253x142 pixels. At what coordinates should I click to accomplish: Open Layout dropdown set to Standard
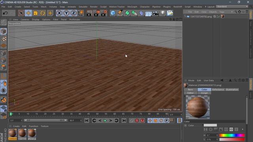[x=232, y=7]
